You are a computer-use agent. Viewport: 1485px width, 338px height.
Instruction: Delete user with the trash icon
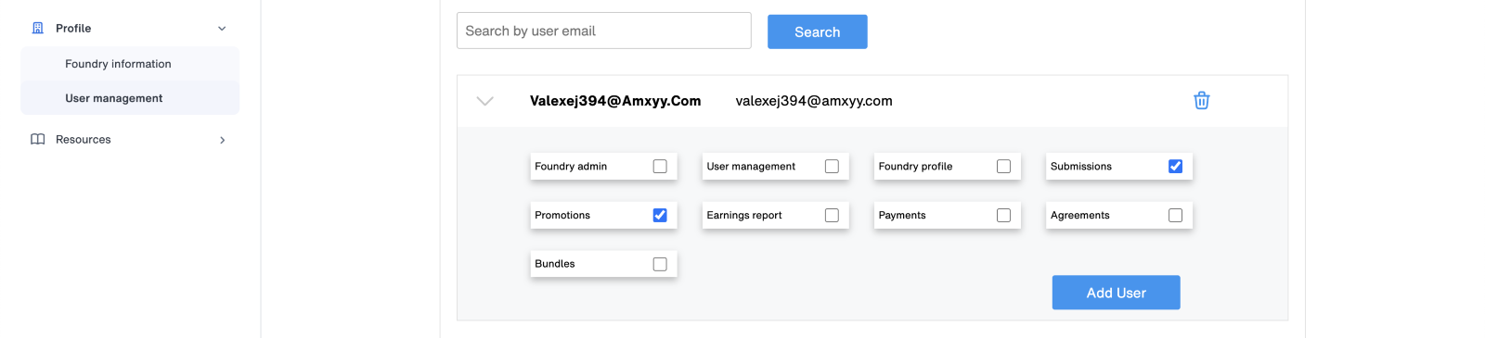tap(1201, 100)
